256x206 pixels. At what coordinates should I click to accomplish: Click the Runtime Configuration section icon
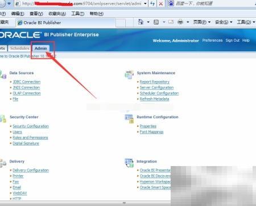coord(129,119)
